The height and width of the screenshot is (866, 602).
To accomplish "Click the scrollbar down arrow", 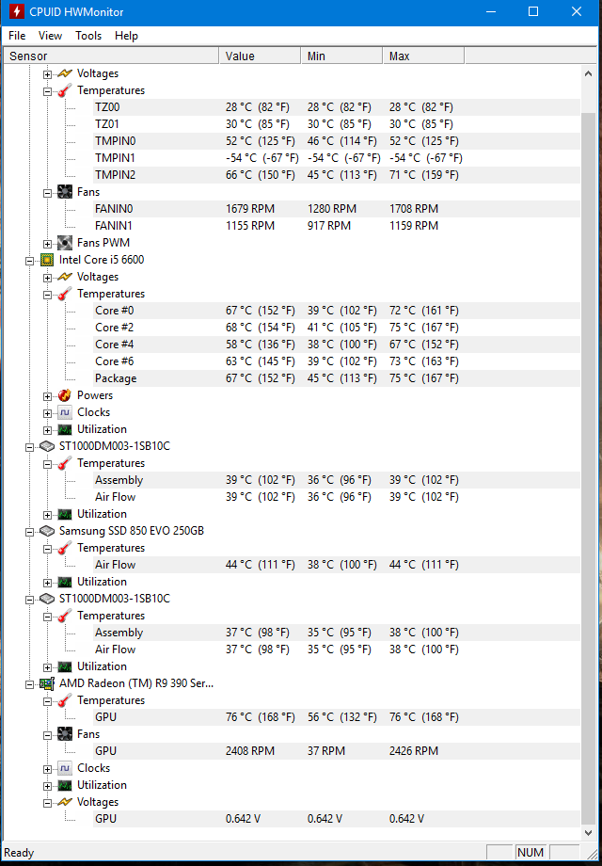I will click(588, 833).
